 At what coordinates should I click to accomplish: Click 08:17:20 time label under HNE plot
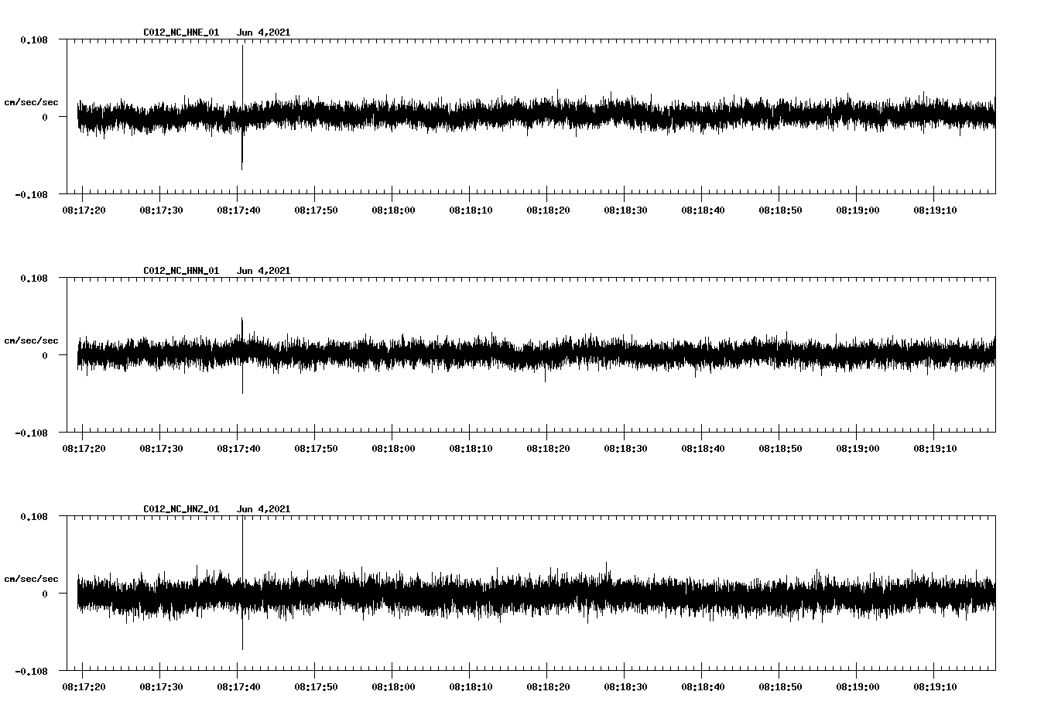click(x=84, y=210)
